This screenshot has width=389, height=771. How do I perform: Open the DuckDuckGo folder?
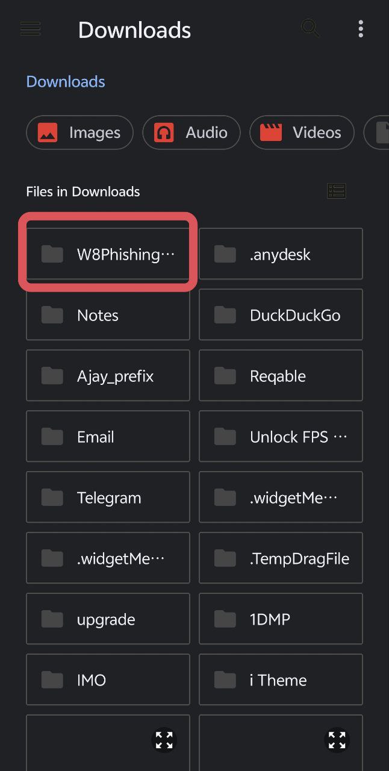(x=281, y=315)
